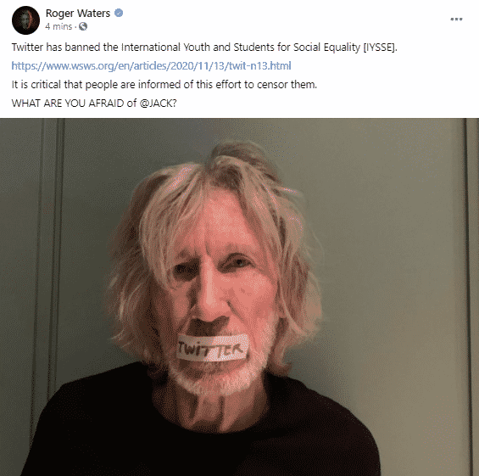Click the 'WHAT ARE YOU AFRAID' line
479x476 pixels.
94,104
